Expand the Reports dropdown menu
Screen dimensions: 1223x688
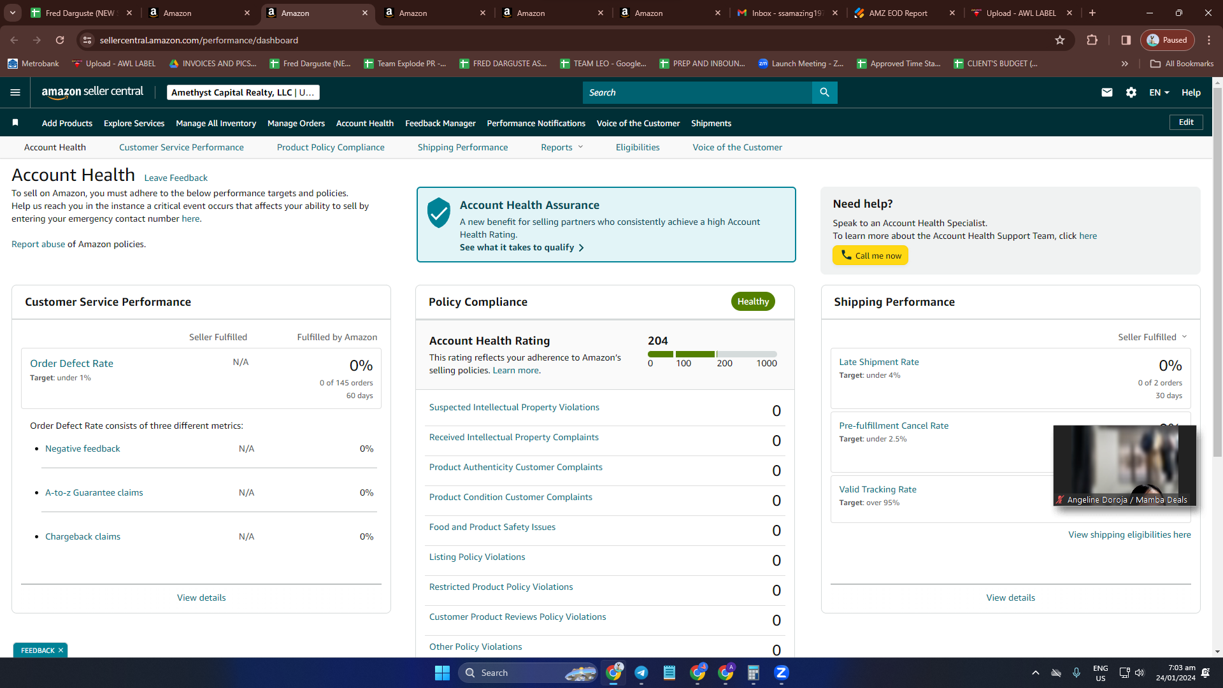click(562, 147)
